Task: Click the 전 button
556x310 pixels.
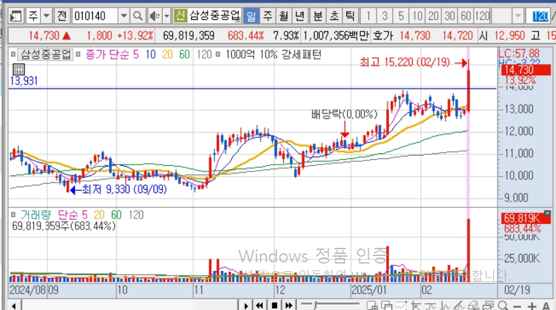Action: coord(61,16)
